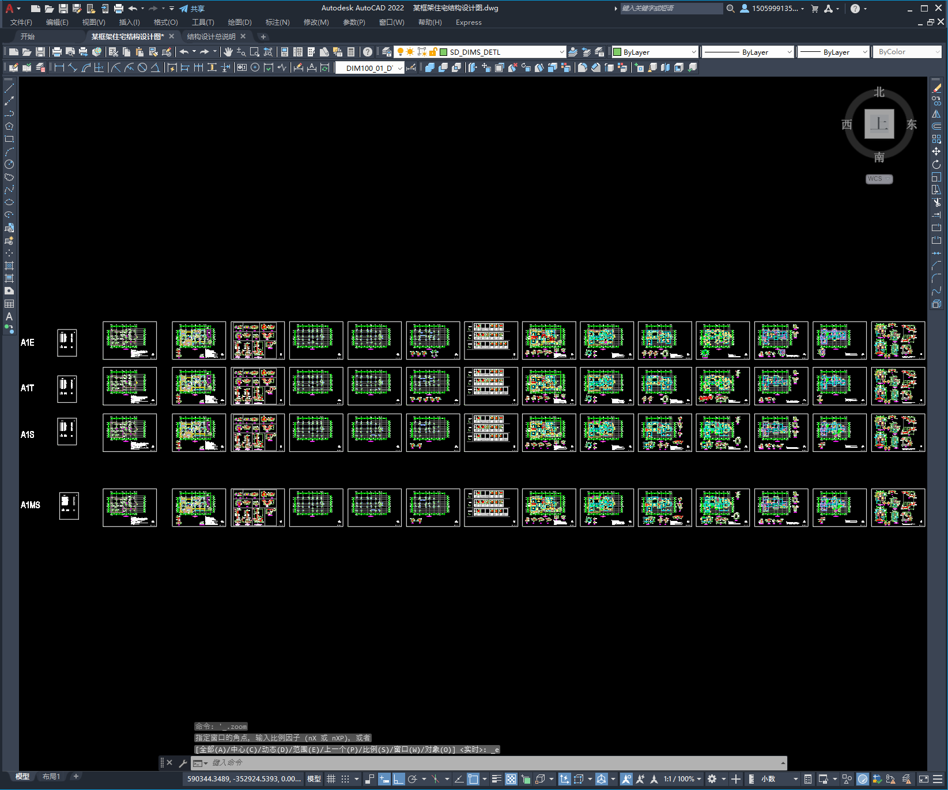Click the Plot print icon in standard toolbar
Image resolution: width=948 pixels, height=790 pixels.
point(56,52)
